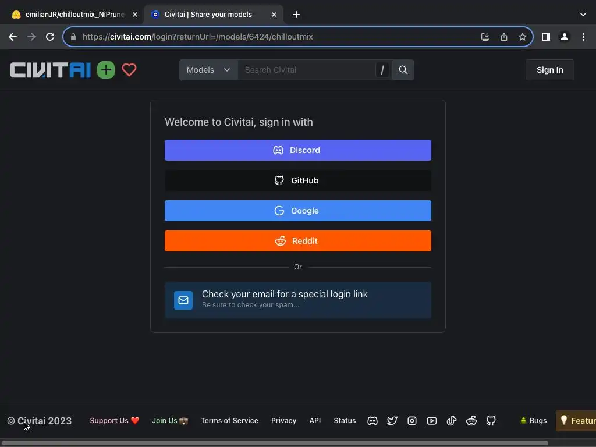
Task: Open a new browser tab
Action: coord(296,15)
